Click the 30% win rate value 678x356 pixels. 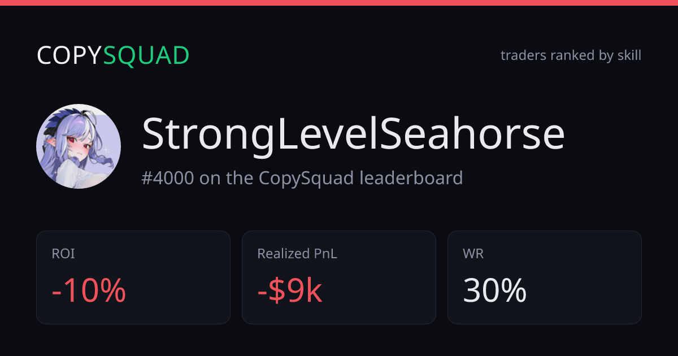coord(495,290)
